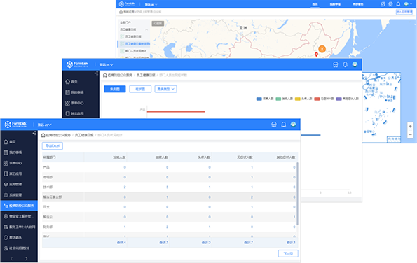Open the organization dropdown in front header
The image size is (417, 263).
click(44, 125)
